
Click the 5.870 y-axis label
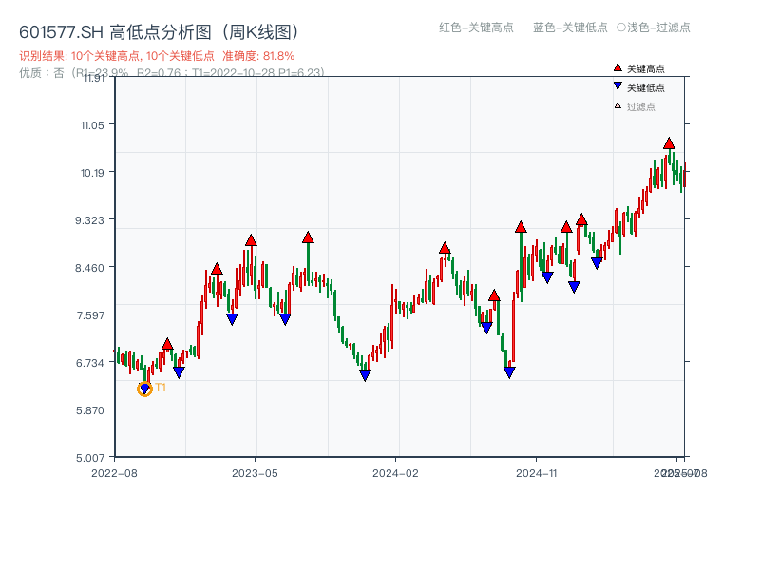(89, 410)
